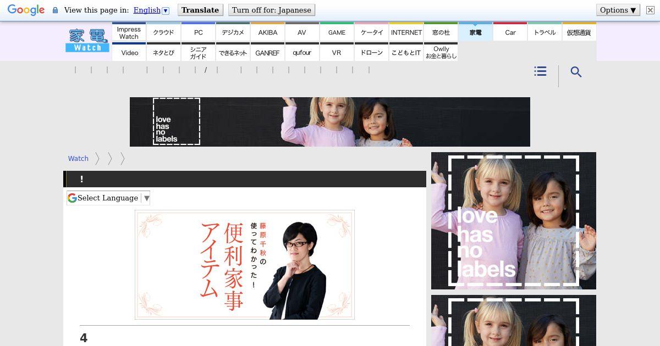Viewport: 660px width, 346px height.
Task: Click the search magnifier icon
Action: pos(576,72)
